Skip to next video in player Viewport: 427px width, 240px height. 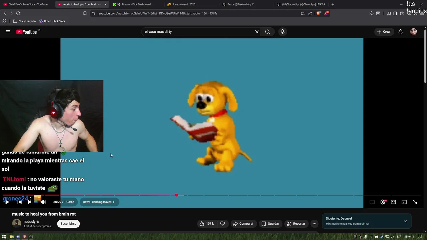(30, 202)
